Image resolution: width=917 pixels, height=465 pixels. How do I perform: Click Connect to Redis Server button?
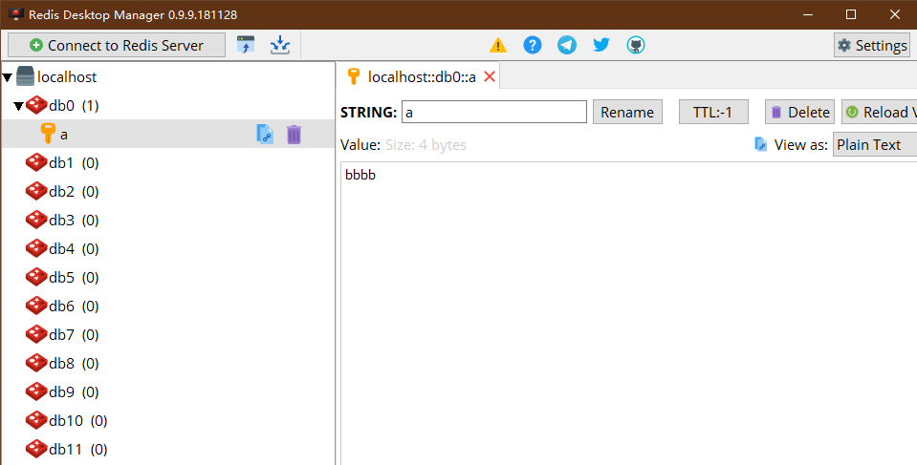pyautogui.click(x=117, y=45)
